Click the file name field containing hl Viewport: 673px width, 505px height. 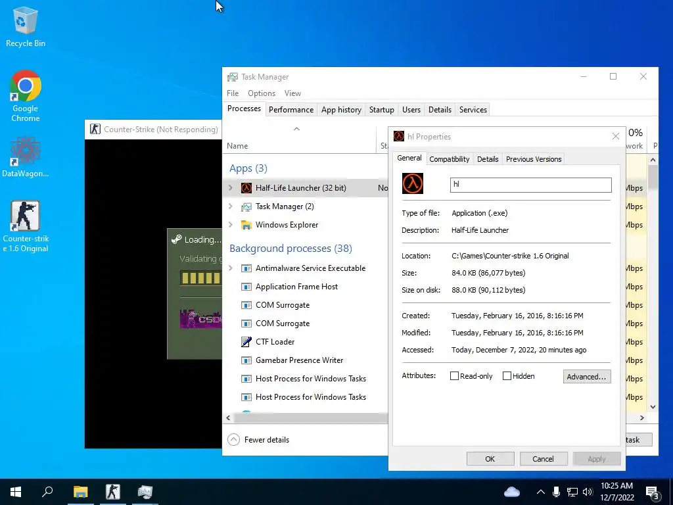click(530, 185)
